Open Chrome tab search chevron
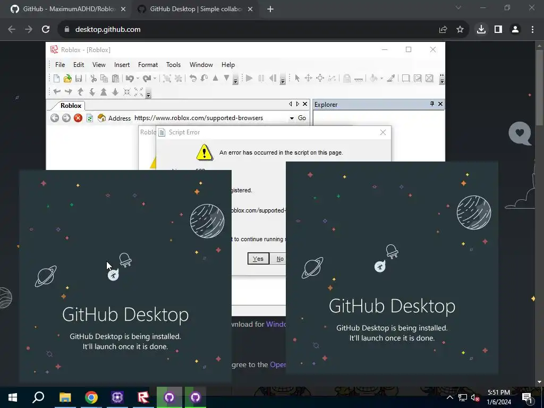 tap(458, 7)
